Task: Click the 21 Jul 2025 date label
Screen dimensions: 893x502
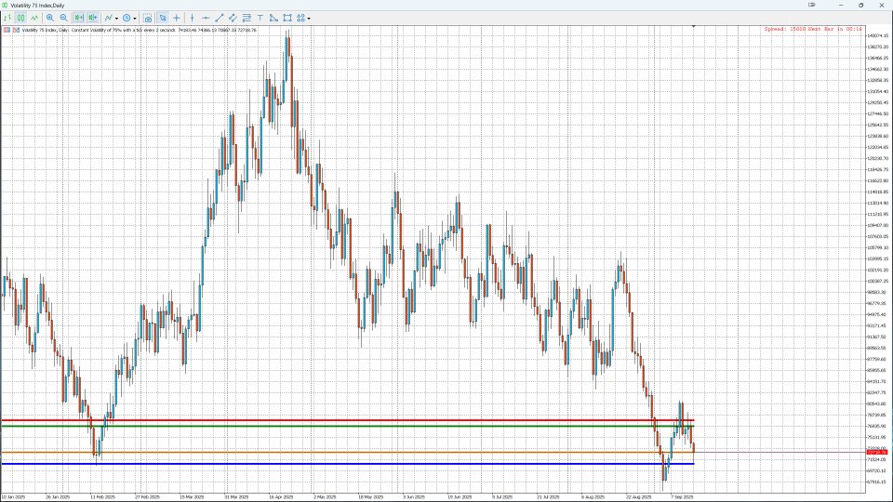Action: (549, 496)
